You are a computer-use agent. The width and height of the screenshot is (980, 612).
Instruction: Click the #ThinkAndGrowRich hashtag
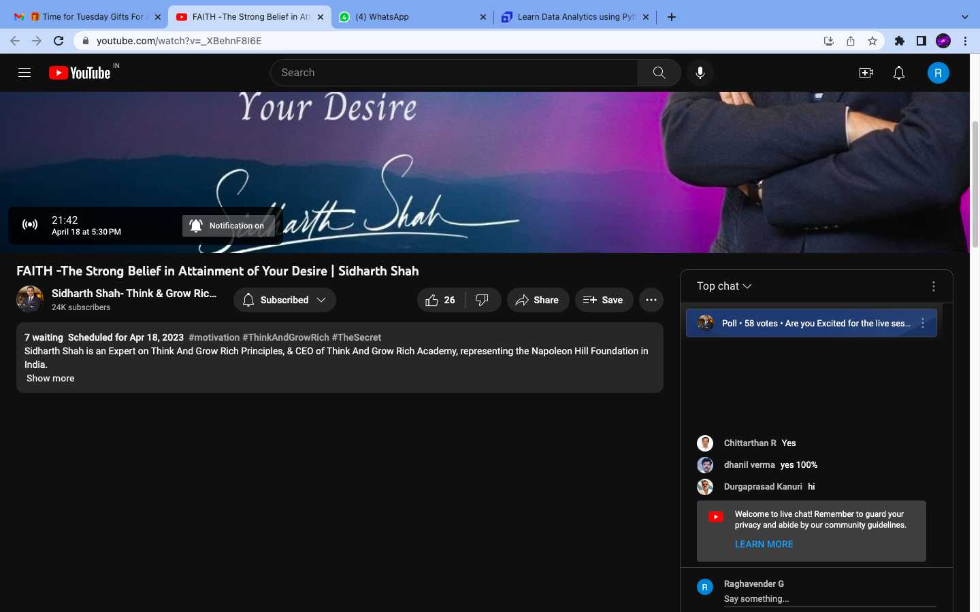point(286,337)
